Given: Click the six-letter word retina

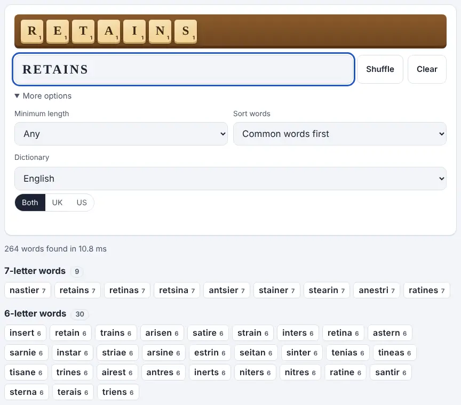Looking at the screenshot, I should pyautogui.click(x=343, y=333).
